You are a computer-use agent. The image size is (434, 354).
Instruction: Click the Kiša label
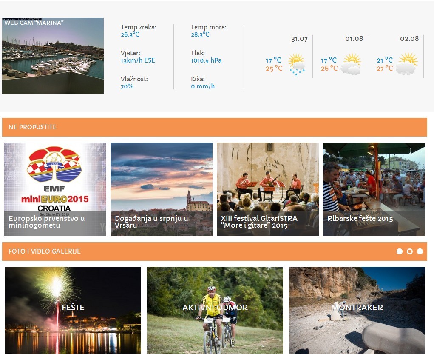coord(198,79)
